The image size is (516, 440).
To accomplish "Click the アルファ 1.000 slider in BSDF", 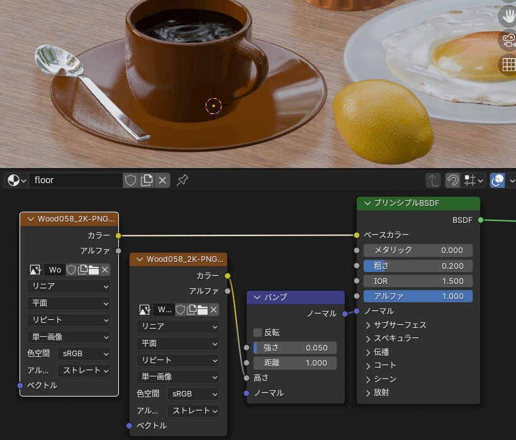I will (x=418, y=296).
